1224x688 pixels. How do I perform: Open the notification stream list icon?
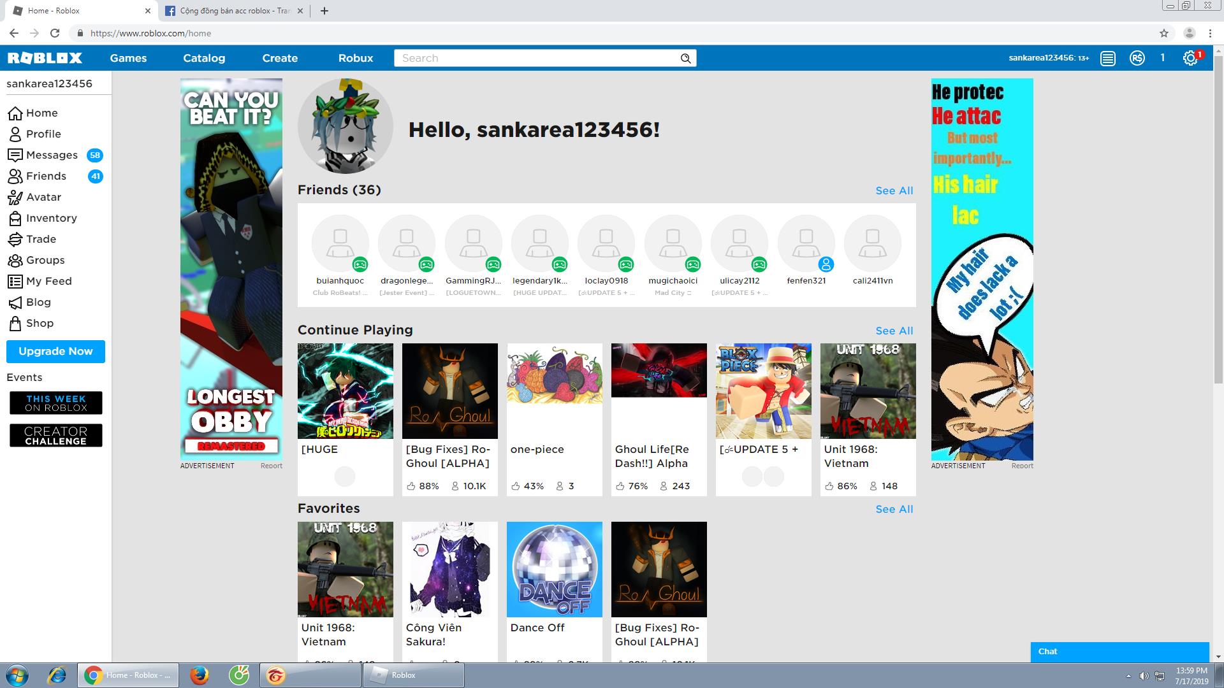(x=1108, y=59)
